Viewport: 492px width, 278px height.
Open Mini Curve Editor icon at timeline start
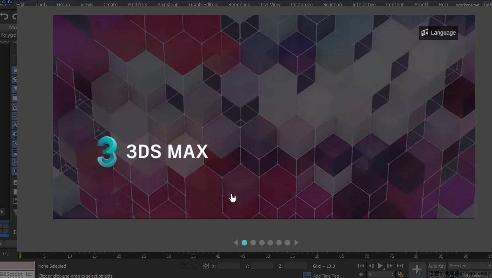pos(6,253)
